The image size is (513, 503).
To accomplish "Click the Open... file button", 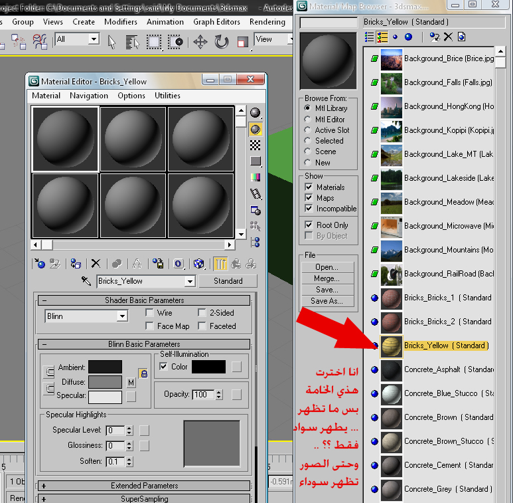I will click(x=327, y=267).
